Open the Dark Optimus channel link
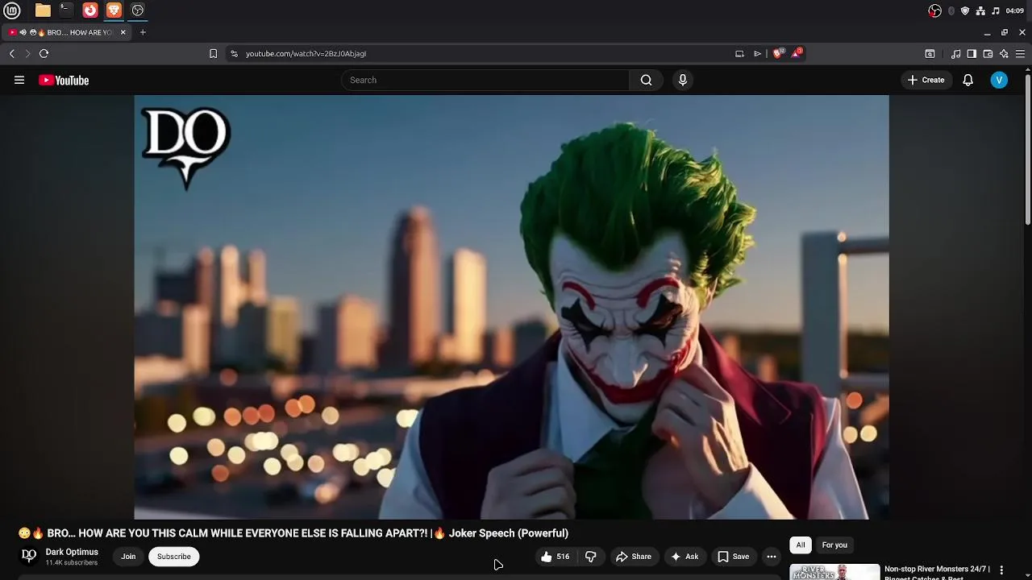This screenshot has height=580, width=1032. point(72,552)
